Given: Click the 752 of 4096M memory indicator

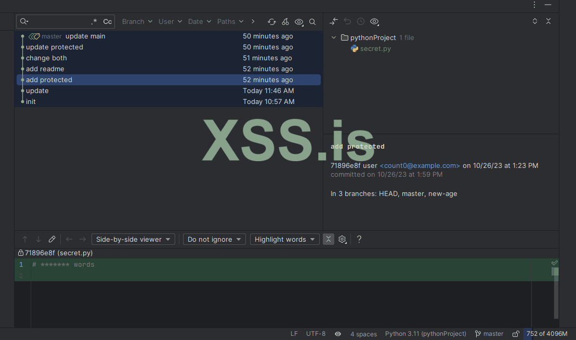Looking at the screenshot, I should click(546, 333).
